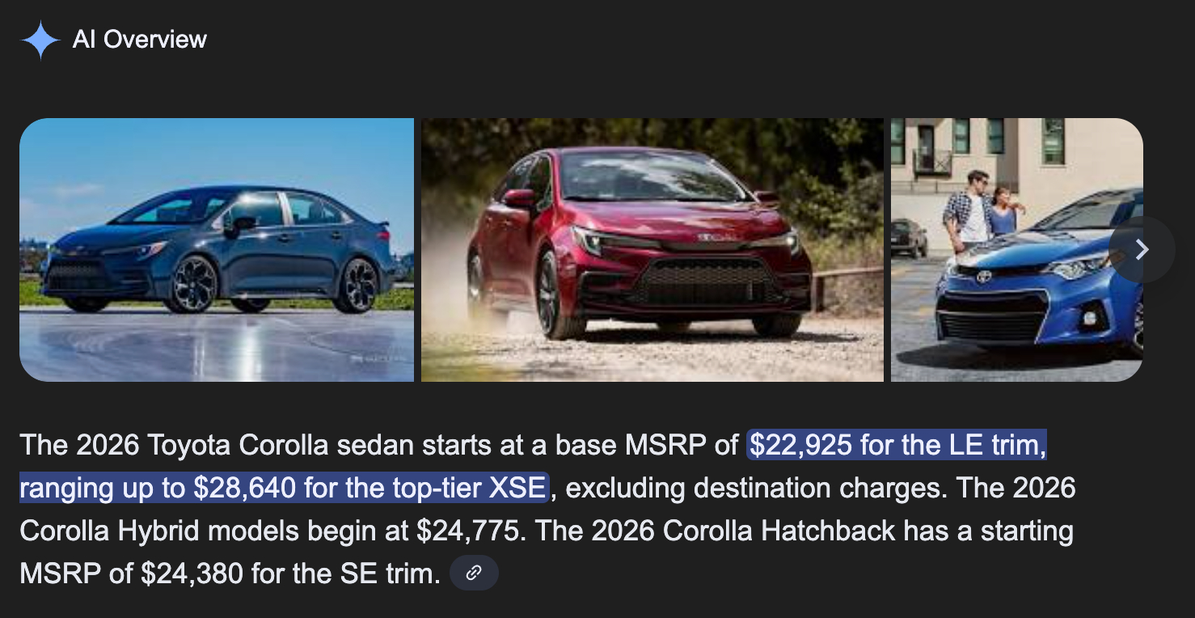Open the bright blue Corolla with couple photo

click(x=1017, y=249)
